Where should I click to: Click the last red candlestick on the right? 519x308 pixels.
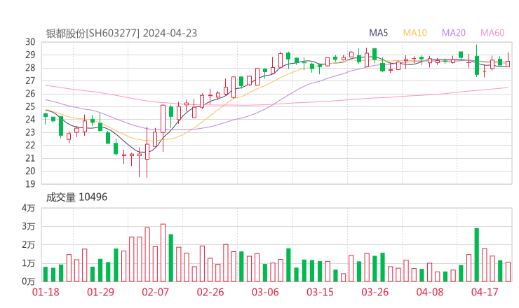[508, 61]
